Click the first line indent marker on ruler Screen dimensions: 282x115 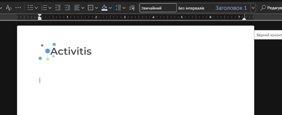pos(40,15)
